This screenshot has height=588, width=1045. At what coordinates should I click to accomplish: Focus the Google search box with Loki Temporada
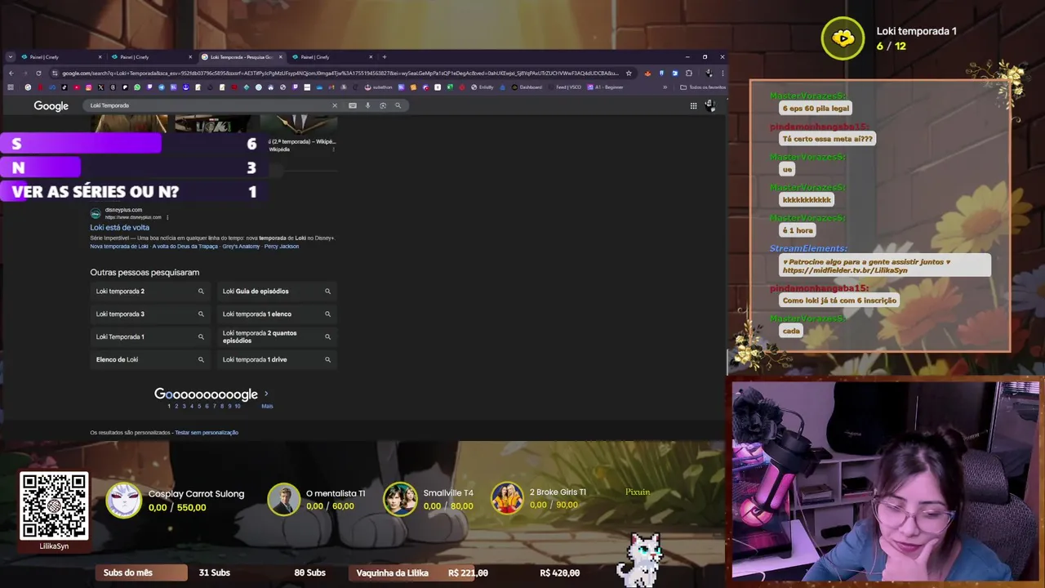[208, 105]
